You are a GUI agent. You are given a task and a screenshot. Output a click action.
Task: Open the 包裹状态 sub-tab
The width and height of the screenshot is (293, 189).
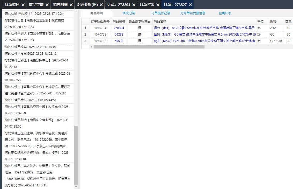click(x=225, y=13)
